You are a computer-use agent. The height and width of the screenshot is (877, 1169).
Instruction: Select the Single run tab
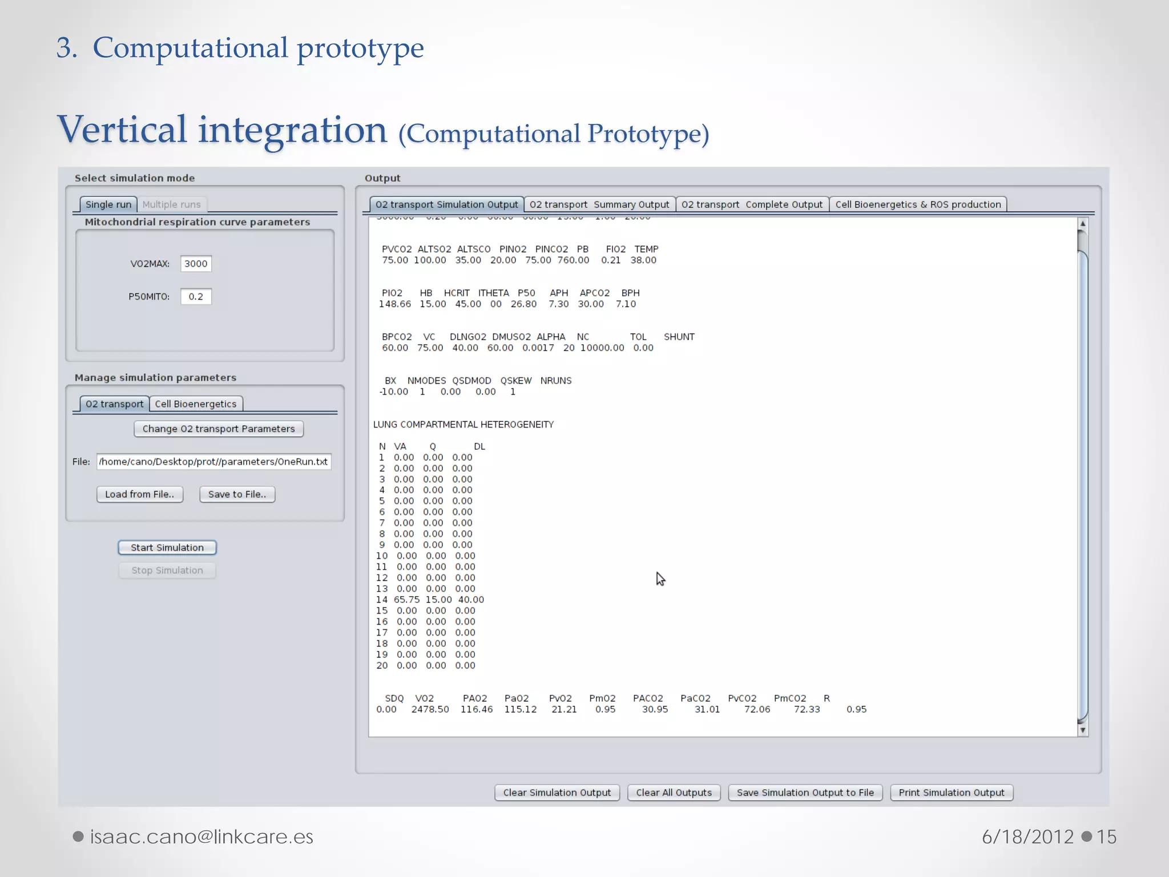click(x=108, y=204)
